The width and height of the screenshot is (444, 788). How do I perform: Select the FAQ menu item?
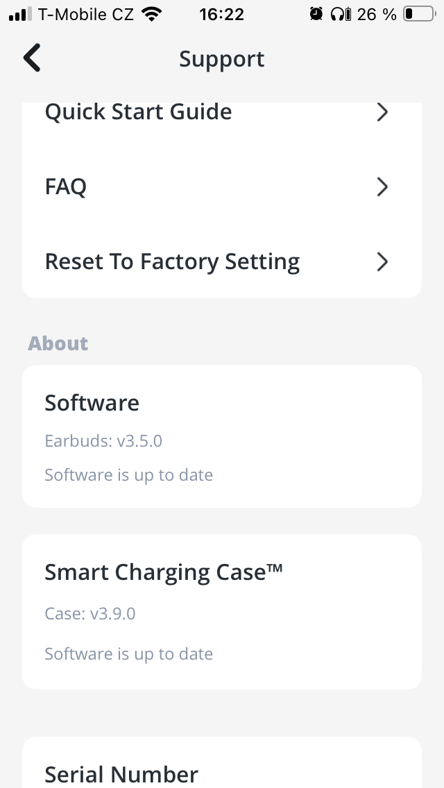coord(66,187)
